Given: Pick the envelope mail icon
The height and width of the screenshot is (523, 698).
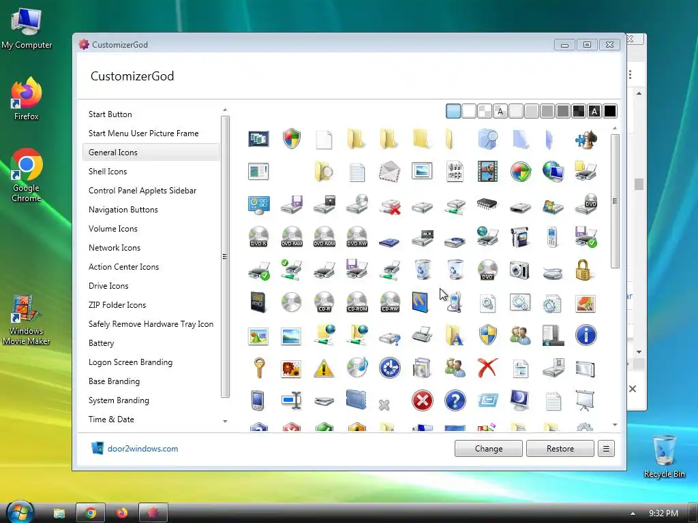Looking at the screenshot, I should click(x=389, y=172).
